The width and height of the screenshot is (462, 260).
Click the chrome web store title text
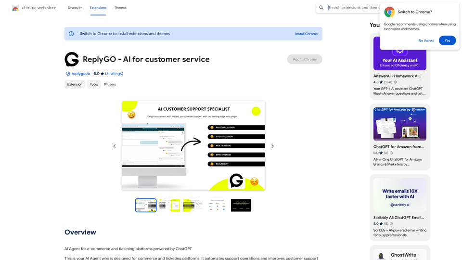39,8
